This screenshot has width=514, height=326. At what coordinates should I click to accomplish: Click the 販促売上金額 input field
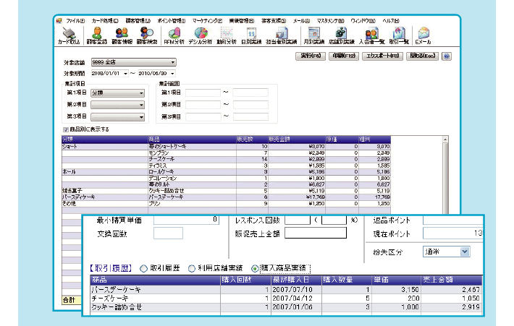coord(316,233)
